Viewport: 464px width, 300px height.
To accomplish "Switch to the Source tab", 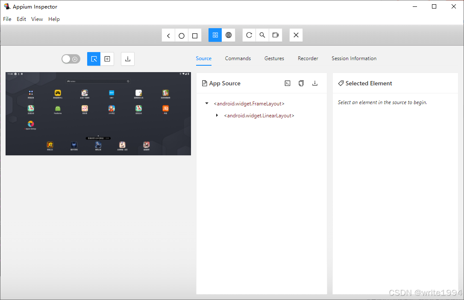I will [x=204, y=58].
